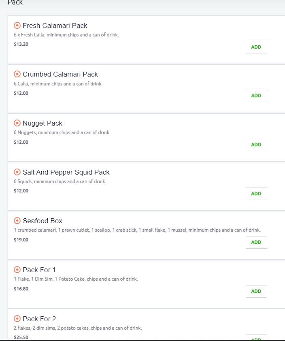Click the circle icon beside Fresh Calamari Pack
285x341 pixels.
[x=17, y=26]
